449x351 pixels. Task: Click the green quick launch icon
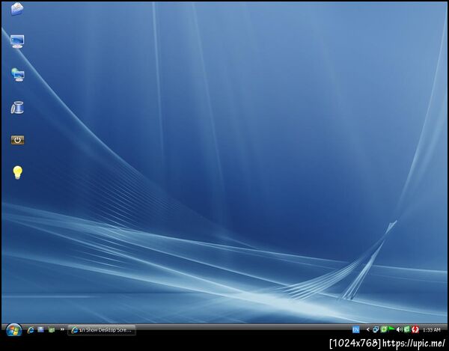(52, 330)
